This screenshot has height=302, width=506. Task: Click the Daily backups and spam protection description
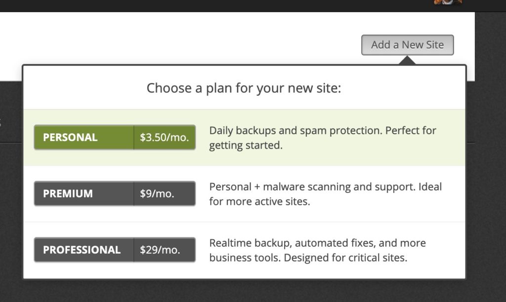[323, 138]
